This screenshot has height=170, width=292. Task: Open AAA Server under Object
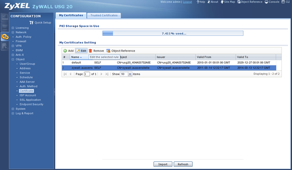point(27,82)
